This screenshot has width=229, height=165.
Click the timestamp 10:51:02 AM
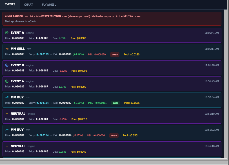[x=212, y=130]
